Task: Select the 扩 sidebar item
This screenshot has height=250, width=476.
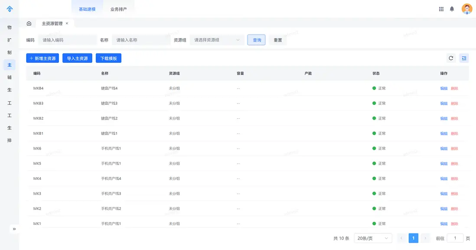Action: [x=10, y=40]
